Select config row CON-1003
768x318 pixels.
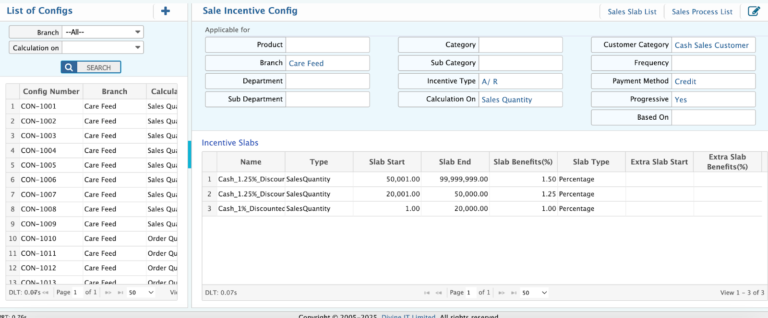tap(92, 136)
